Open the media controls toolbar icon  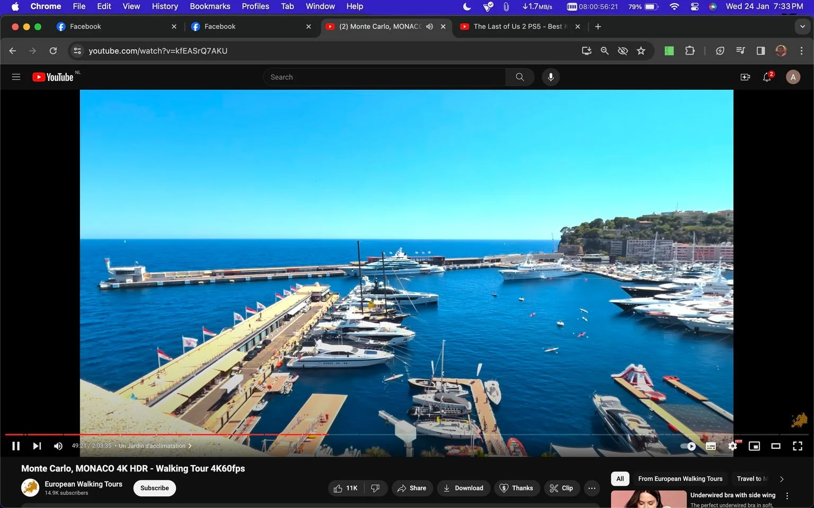(x=740, y=51)
